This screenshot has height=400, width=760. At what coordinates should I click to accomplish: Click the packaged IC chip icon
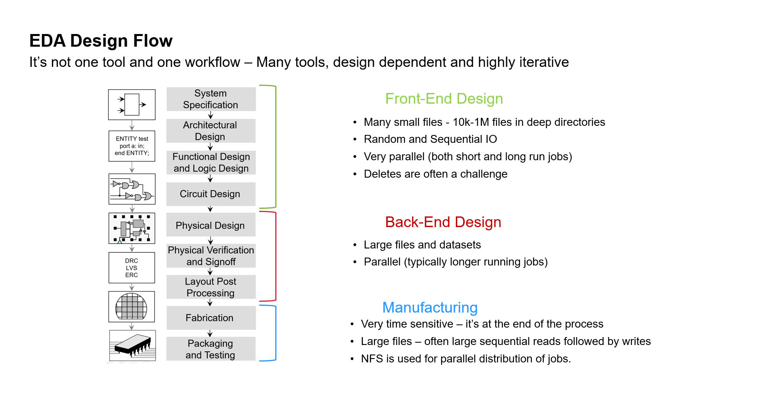click(x=132, y=345)
